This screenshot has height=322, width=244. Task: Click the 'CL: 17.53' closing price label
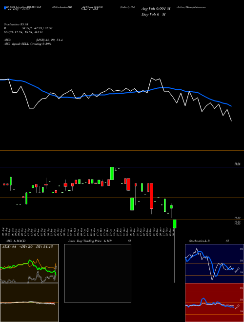[90, 9]
